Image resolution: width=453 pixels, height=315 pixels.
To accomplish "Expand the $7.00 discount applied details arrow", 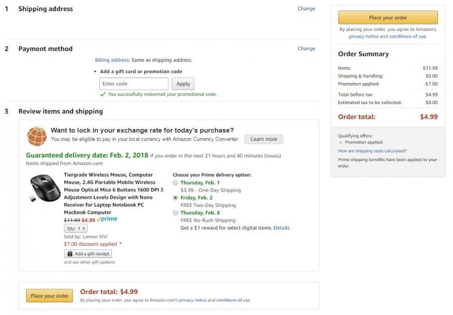I will 120,244.
